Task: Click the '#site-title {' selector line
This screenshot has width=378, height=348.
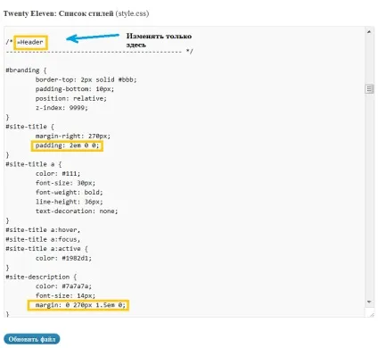Action: 30,127
